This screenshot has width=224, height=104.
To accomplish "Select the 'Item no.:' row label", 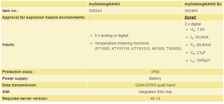I will point(10,11).
